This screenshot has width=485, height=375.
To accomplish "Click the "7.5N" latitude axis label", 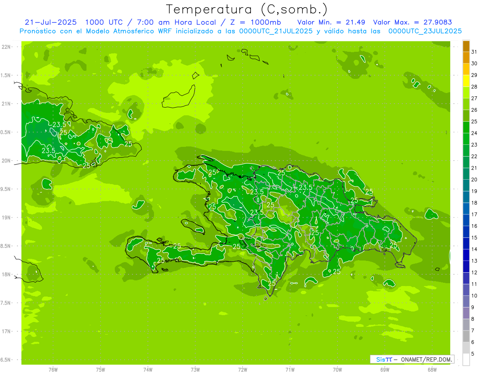I will [6, 303].
